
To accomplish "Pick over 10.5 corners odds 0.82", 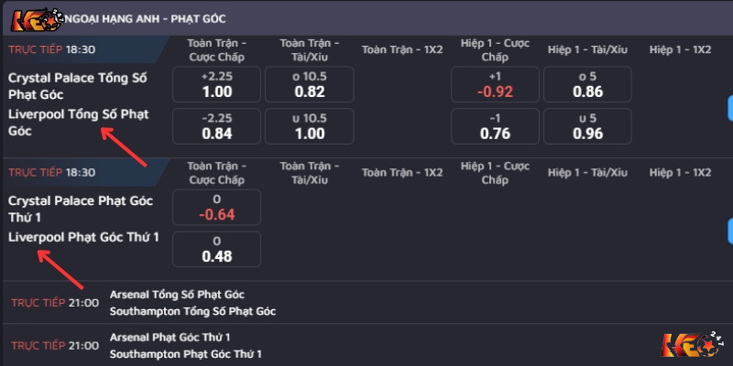I will coord(310,84).
